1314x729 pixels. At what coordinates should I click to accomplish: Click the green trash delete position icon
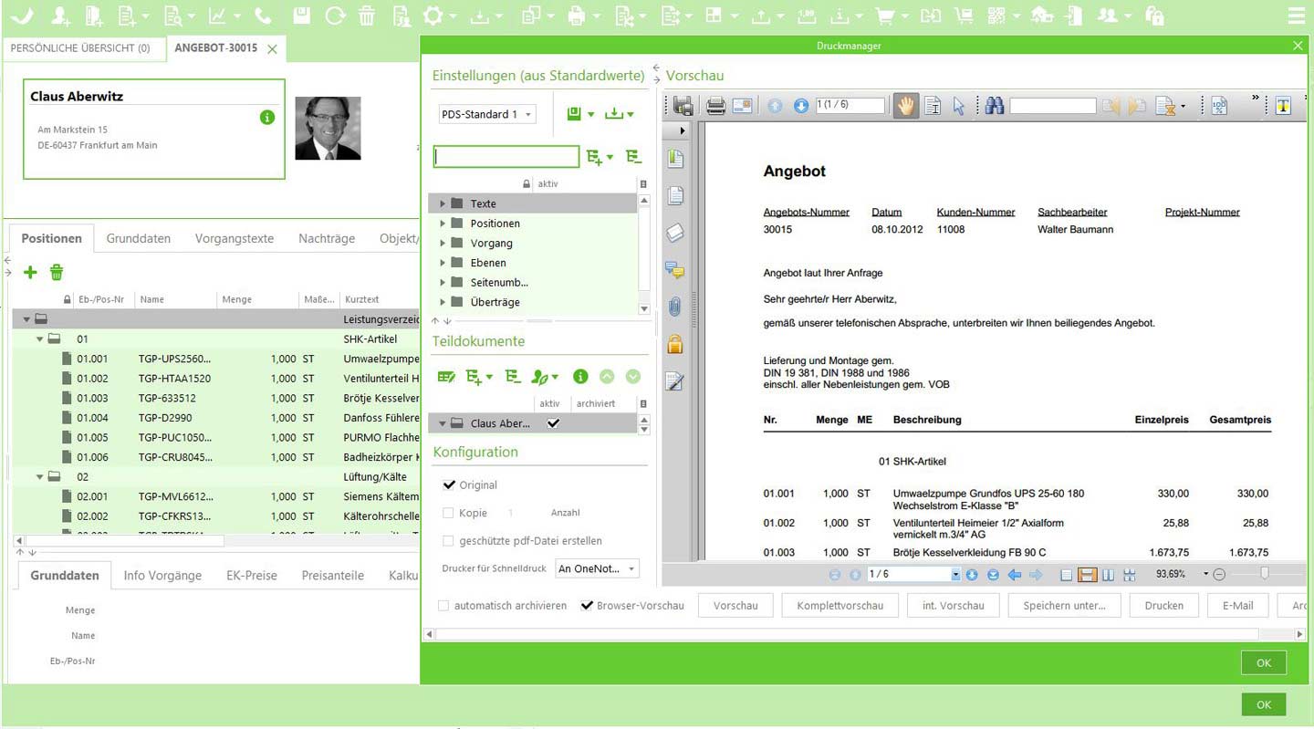coord(57,272)
